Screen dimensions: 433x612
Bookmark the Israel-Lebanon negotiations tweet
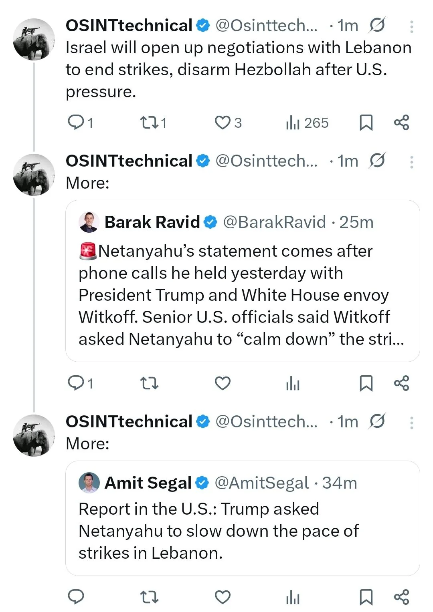pos(366,123)
